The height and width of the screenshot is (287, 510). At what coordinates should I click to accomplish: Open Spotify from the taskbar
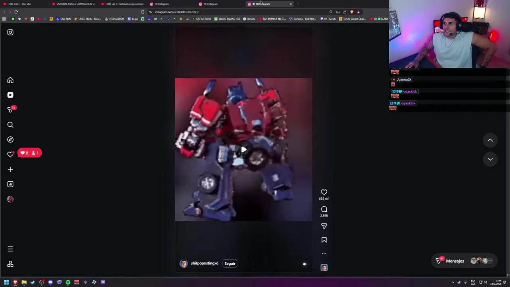(x=68, y=282)
